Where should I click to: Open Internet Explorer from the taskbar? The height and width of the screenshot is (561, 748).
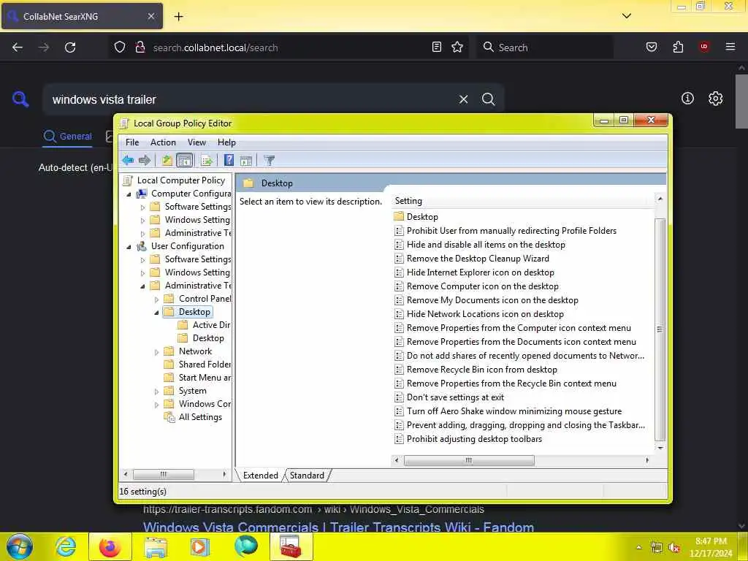pyautogui.click(x=65, y=546)
